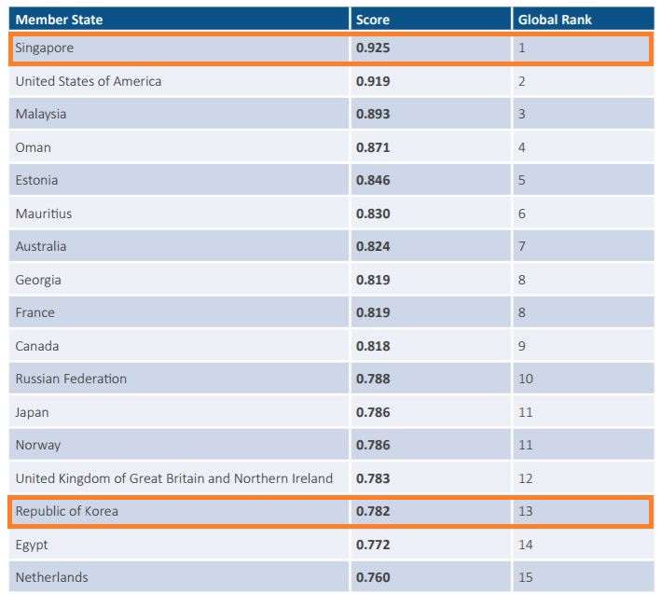Click Republic of Korea's global rank 13
This screenshot has height=594, width=661.
click(x=526, y=511)
